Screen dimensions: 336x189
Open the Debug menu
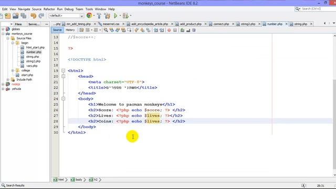pyautogui.click(x=69, y=9)
